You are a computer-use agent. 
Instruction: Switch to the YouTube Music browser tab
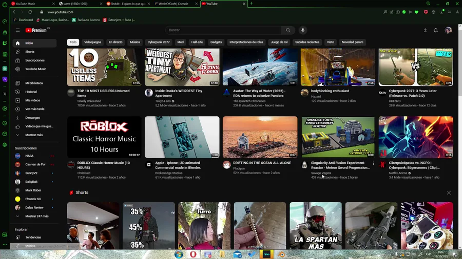click(33, 4)
